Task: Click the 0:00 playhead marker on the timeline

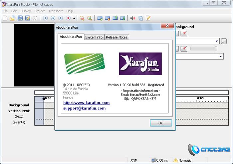Action: point(44,99)
